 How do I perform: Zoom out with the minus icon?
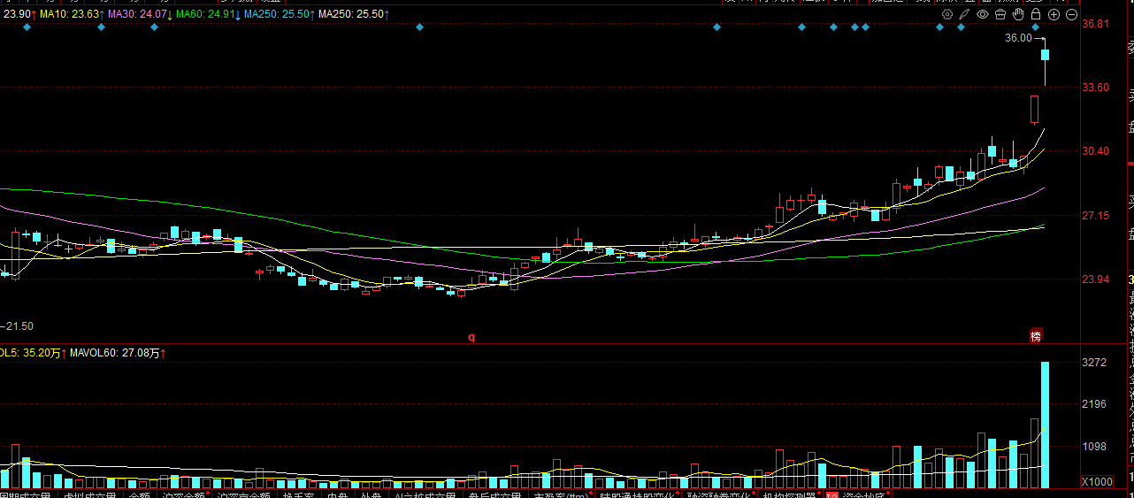(1071, 14)
